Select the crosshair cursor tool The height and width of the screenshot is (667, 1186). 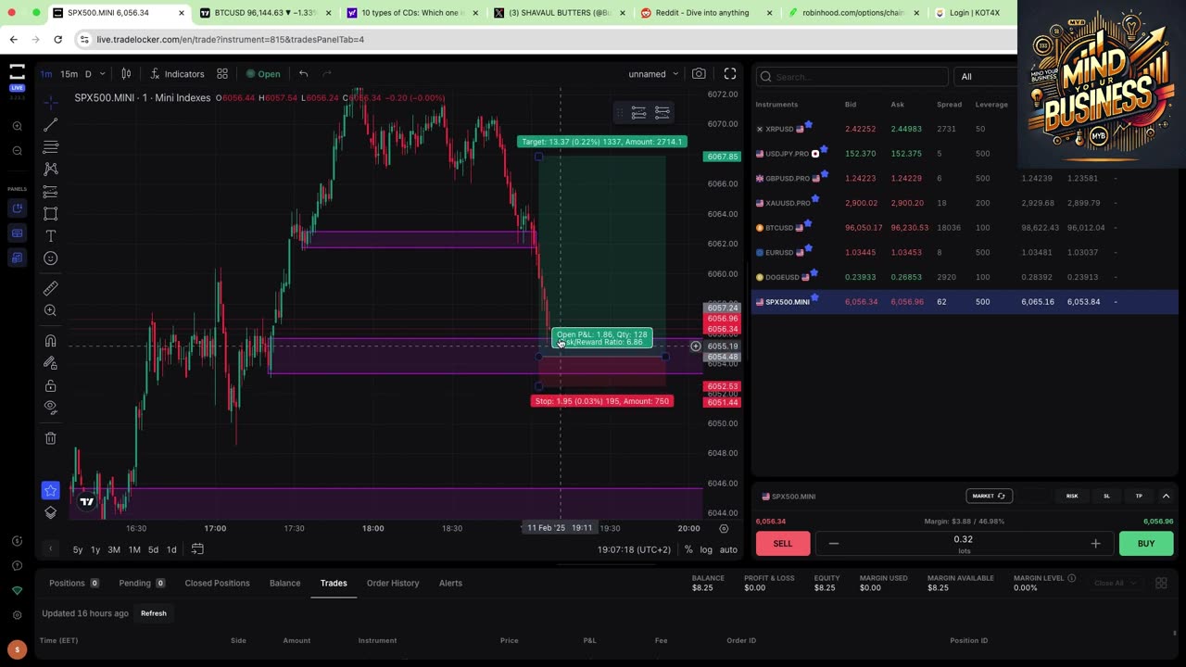[x=51, y=102]
